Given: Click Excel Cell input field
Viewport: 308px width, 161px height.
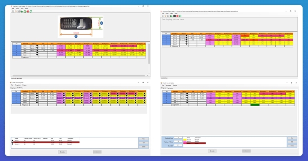Looking at the screenshot, I should [x=178, y=145].
